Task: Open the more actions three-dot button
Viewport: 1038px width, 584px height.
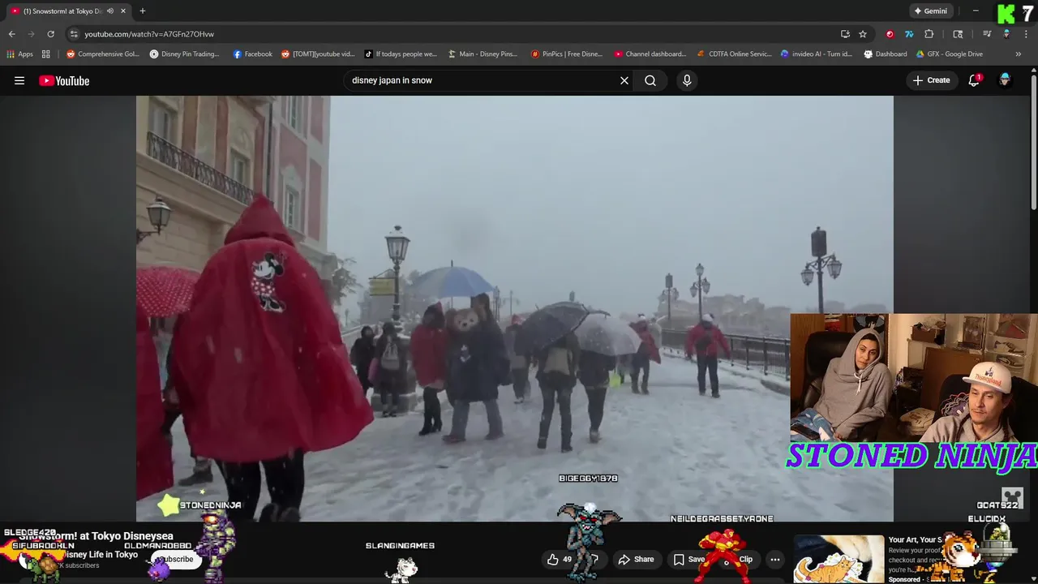Action: click(x=775, y=559)
